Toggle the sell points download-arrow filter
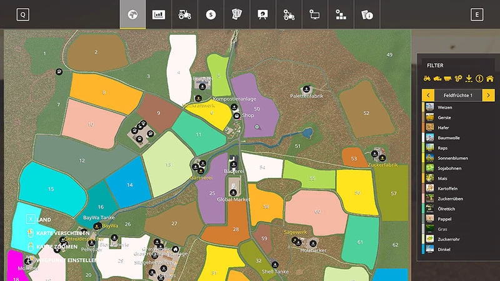Screen dimensions: 500x281 [x=468, y=79]
